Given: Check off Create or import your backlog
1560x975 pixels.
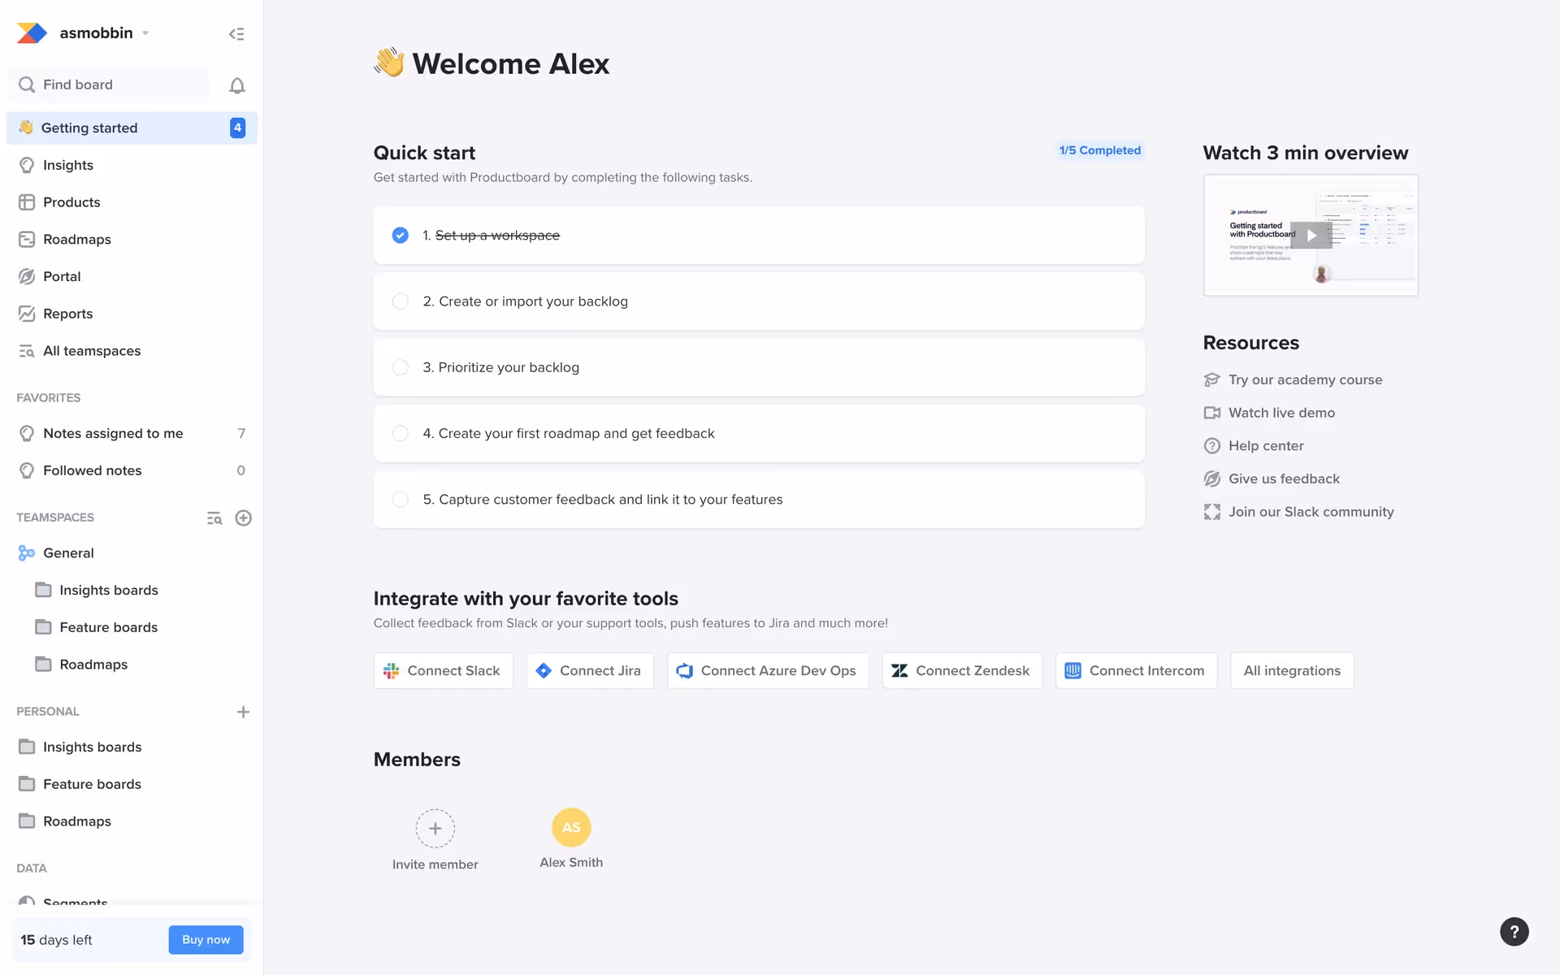Looking at the screenshot, I should tap(401, 301).
